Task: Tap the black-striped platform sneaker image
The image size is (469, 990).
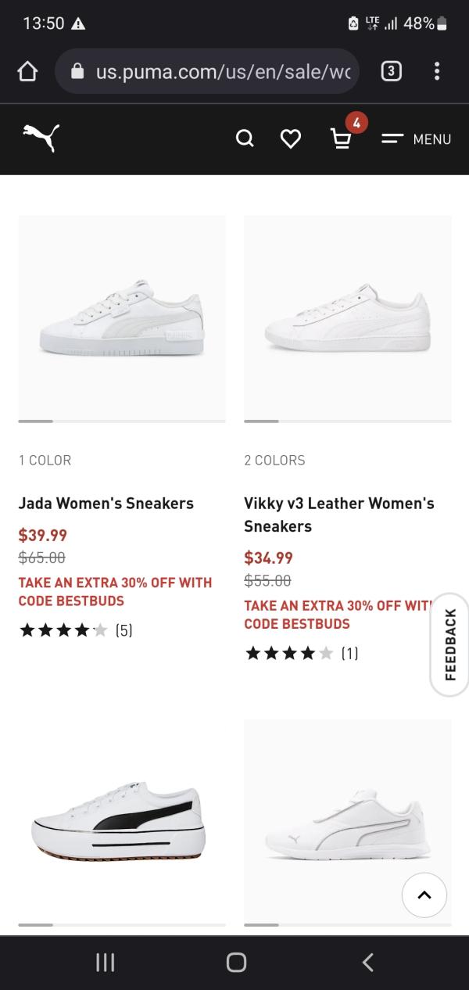Action: pyautogui.click(x=122, y=821)
